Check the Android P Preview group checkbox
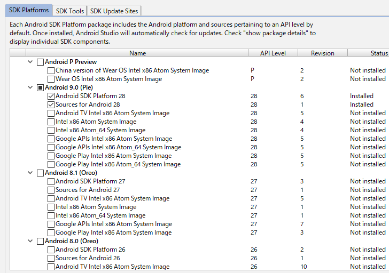The image size is (389, 273). [40, 62]
